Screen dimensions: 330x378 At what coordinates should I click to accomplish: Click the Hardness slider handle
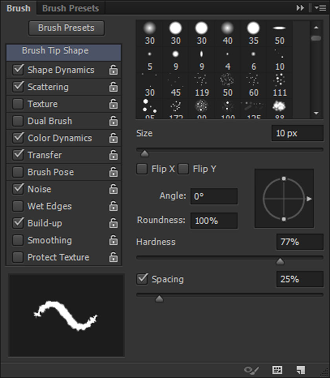click(x=280, y=261)
